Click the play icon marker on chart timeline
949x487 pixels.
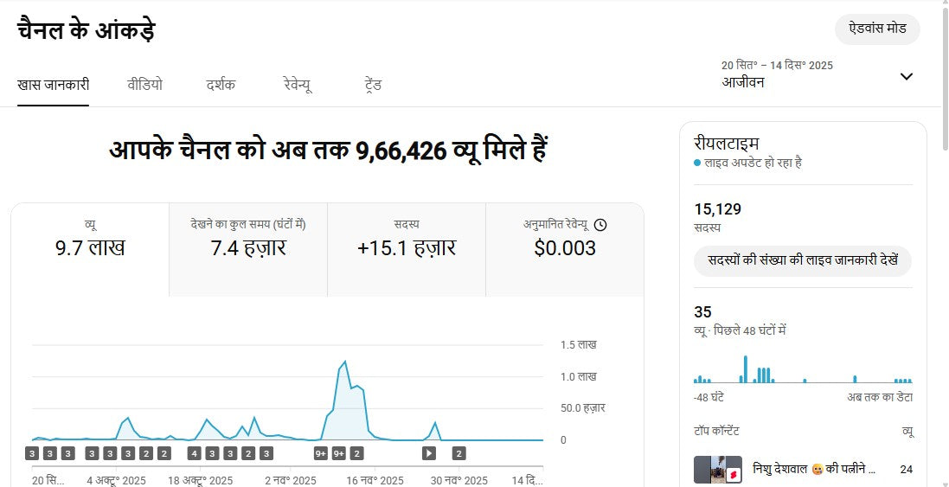(429, 452)
